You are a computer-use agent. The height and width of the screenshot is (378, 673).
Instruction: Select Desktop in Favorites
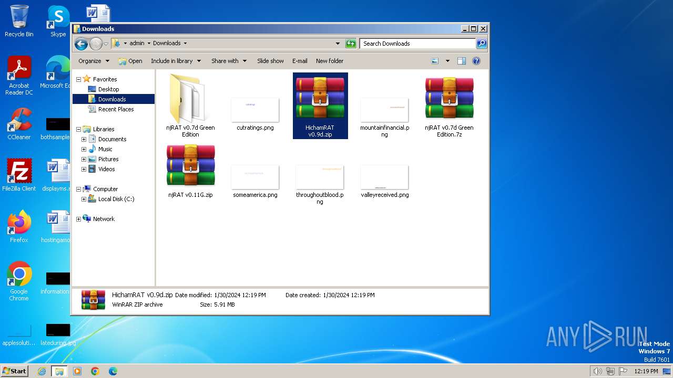click(x=108, y=89)
